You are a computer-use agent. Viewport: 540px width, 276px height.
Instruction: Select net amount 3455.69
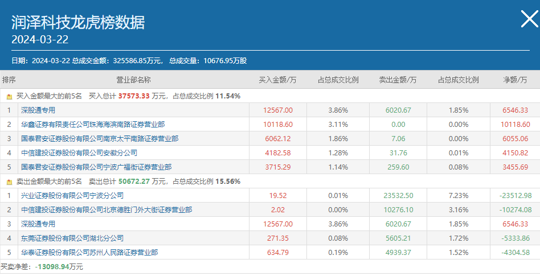point(515,167)
